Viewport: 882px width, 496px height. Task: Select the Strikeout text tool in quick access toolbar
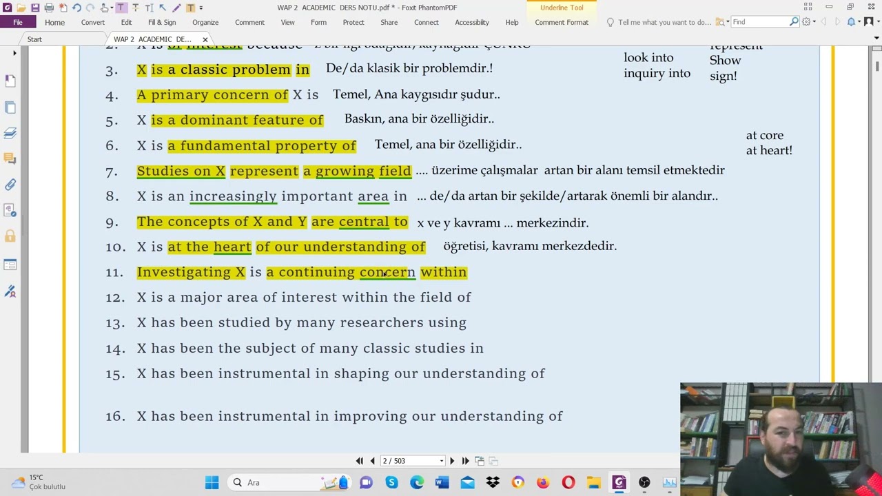[x=135, y=8]
